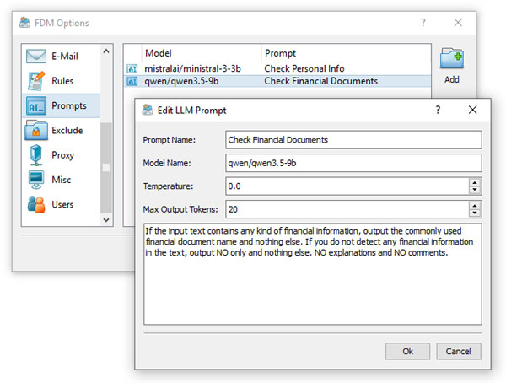This screenshot has width=506, height=383.
Task: Click into the Model Name field
Action: click(353, 163)
